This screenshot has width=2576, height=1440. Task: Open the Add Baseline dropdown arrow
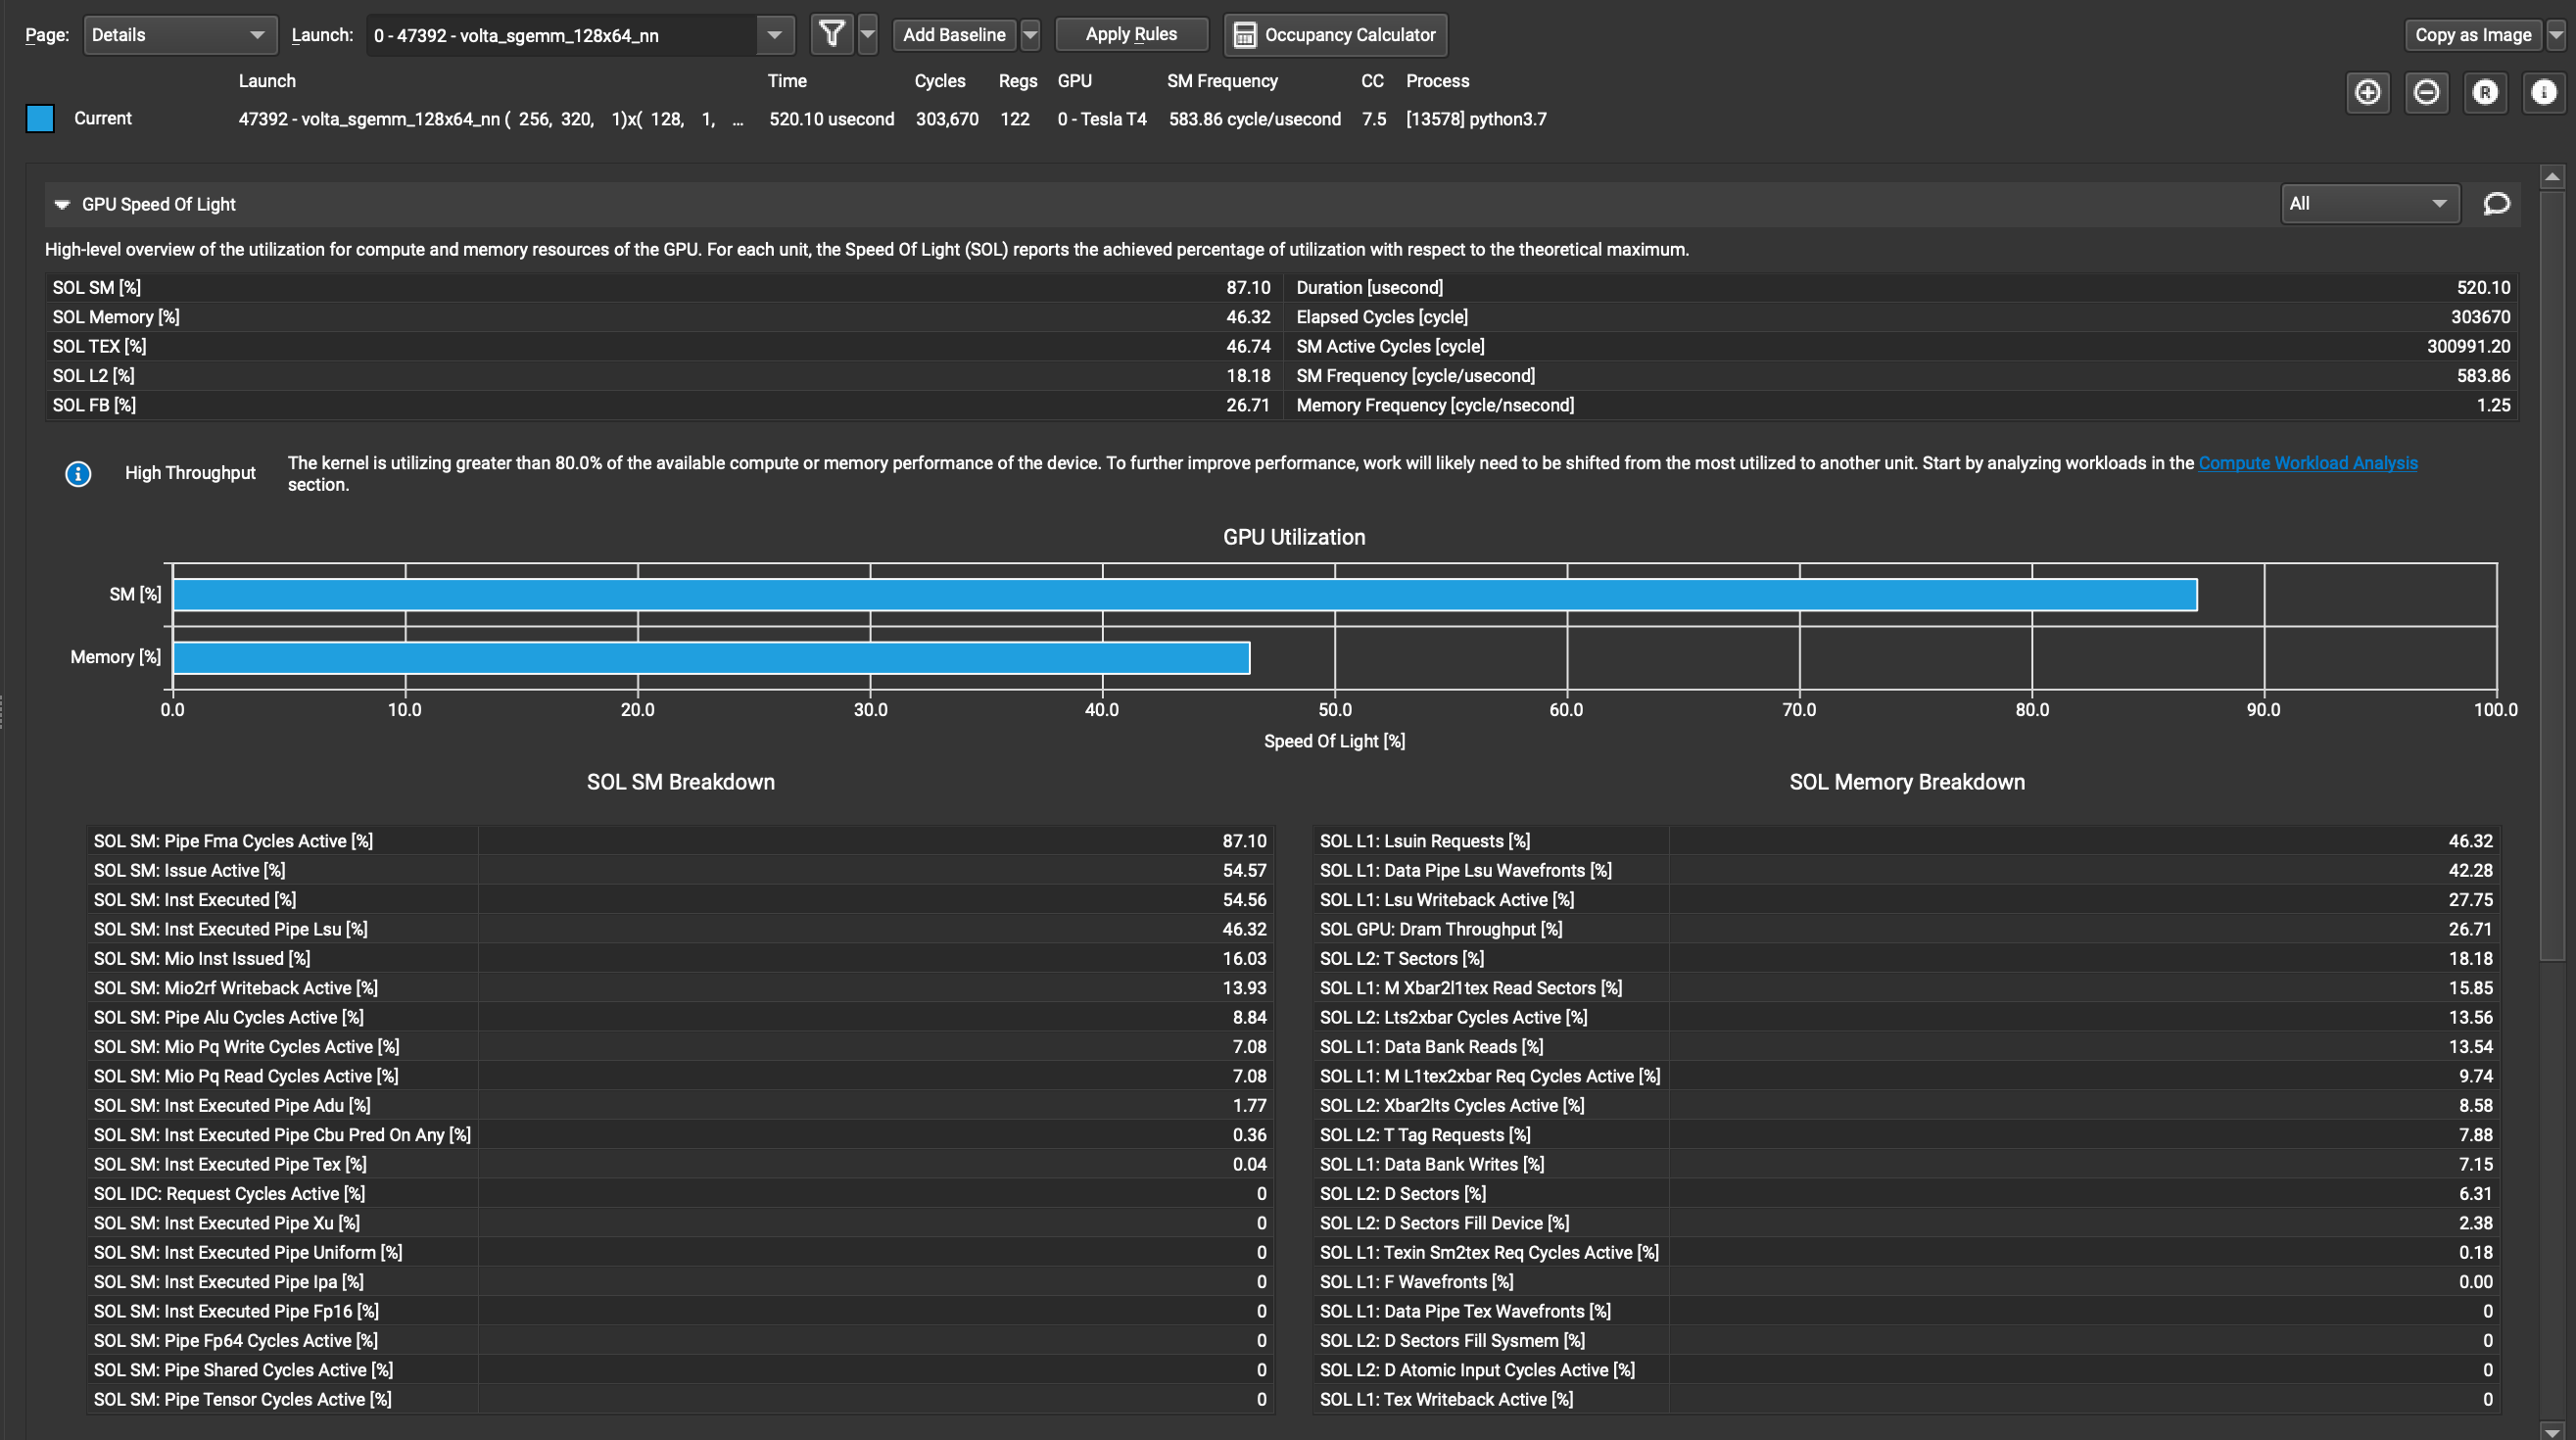pos(1031,34)
